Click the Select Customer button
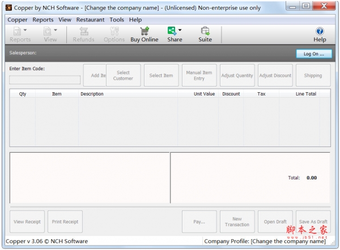 pos(123,75)
